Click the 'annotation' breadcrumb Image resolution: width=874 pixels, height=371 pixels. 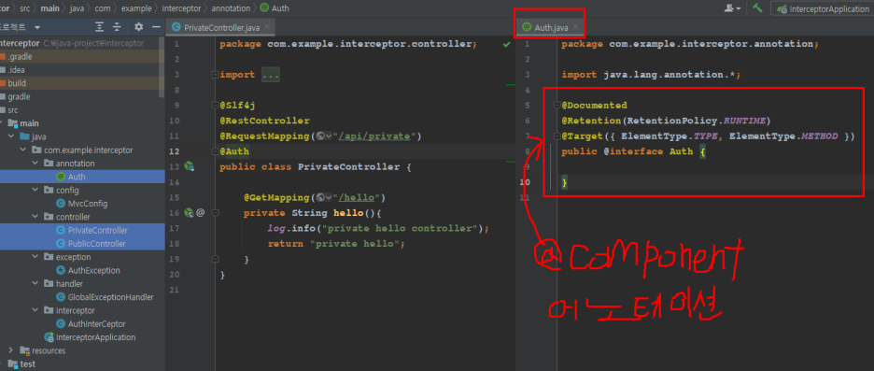coord(231,8)
